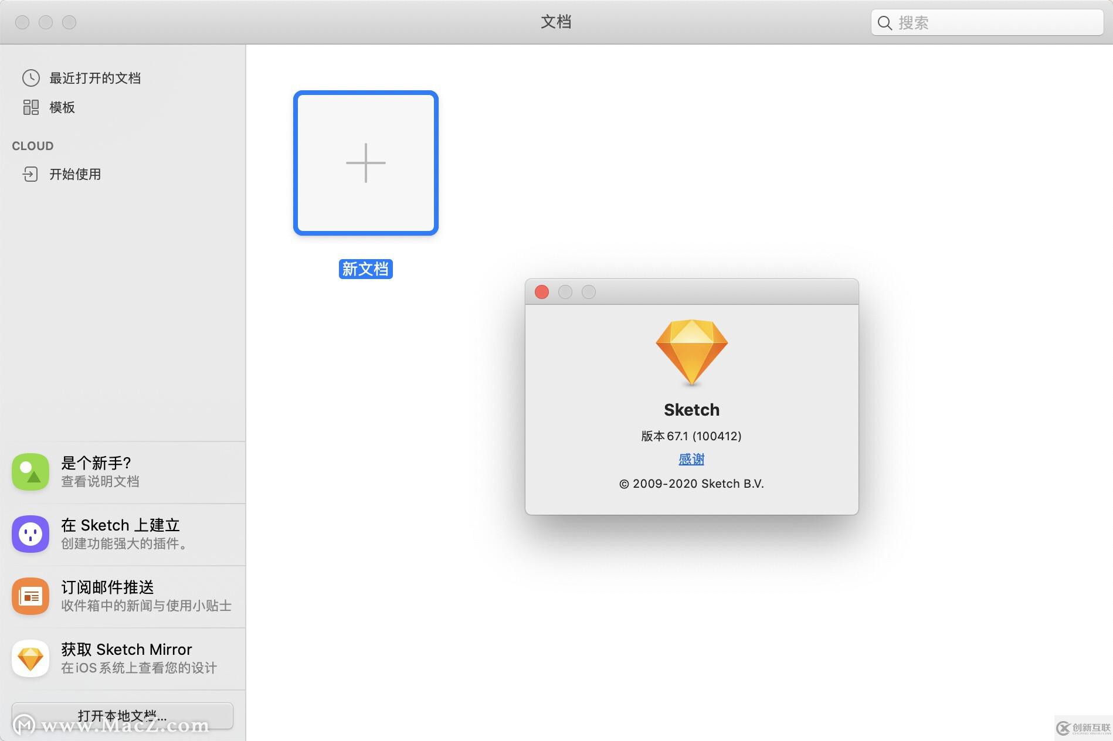The image size is (1113, 741).
Task: Open the 感谢 link
Action: point(691,459)
